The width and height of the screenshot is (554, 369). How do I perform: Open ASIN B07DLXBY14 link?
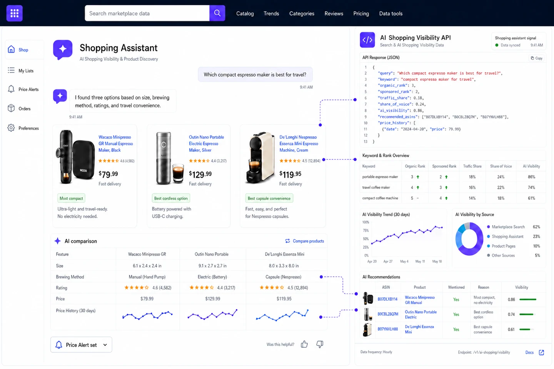[387, 299]
